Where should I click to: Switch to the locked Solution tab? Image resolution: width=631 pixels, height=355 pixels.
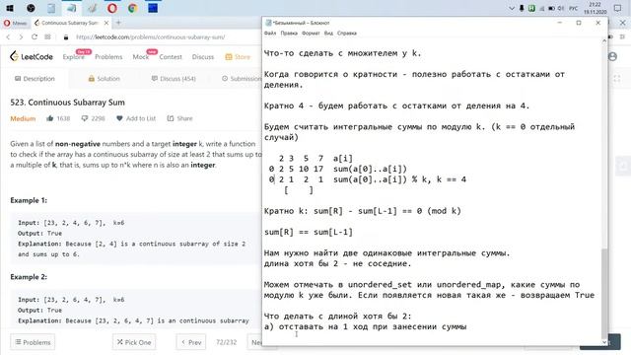click(x=104, y=79)
